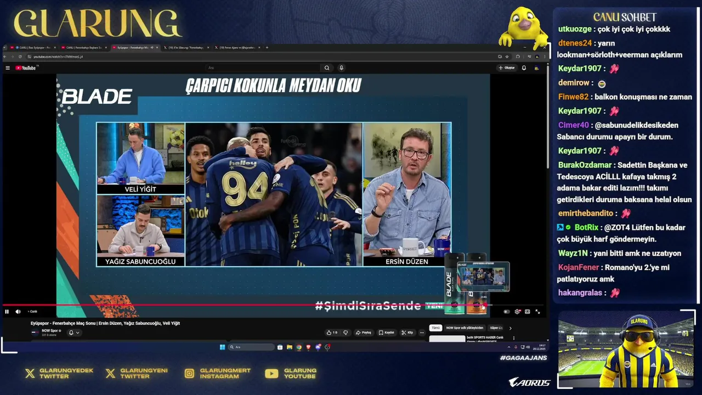Screen dimensions: 702x395
Task: Open the YouTube account avatar menu
Action: click(x=536, y=68)
